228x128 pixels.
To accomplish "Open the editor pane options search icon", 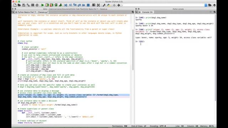I will 133,12.
